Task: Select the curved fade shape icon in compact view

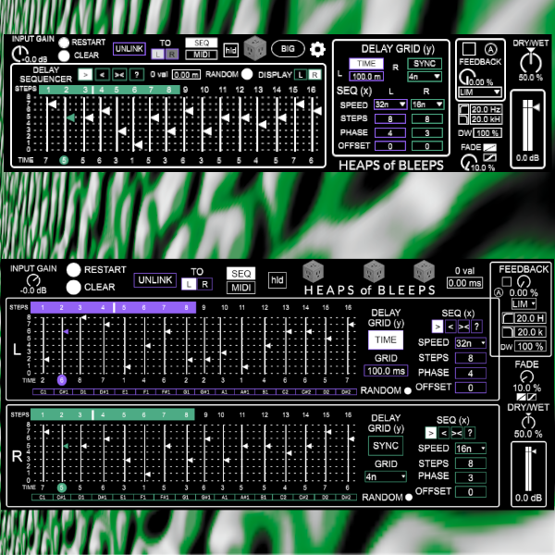Action: (490, 157)
